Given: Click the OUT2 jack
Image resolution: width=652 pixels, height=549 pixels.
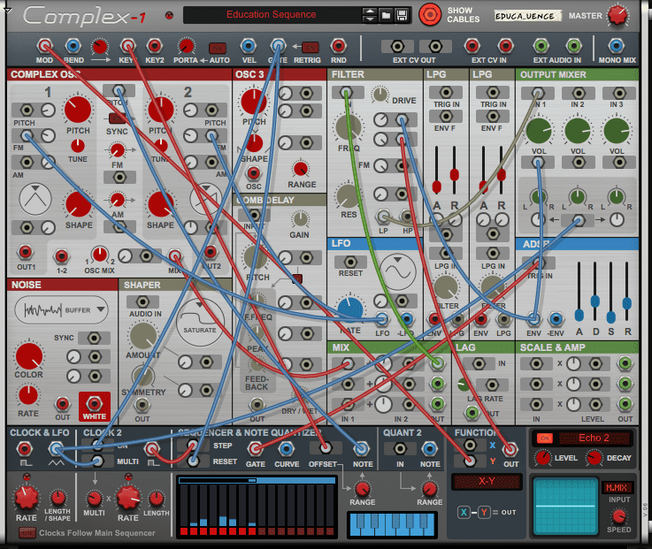Looking at the screenshot, I should 211,252.
